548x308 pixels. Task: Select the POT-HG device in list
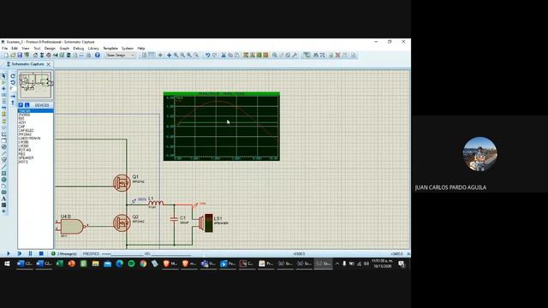25,150
